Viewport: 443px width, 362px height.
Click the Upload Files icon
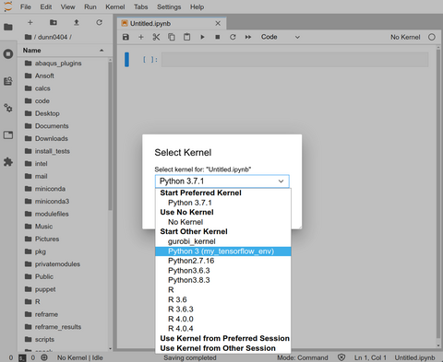pyautogui.click(x=77, y=22)
